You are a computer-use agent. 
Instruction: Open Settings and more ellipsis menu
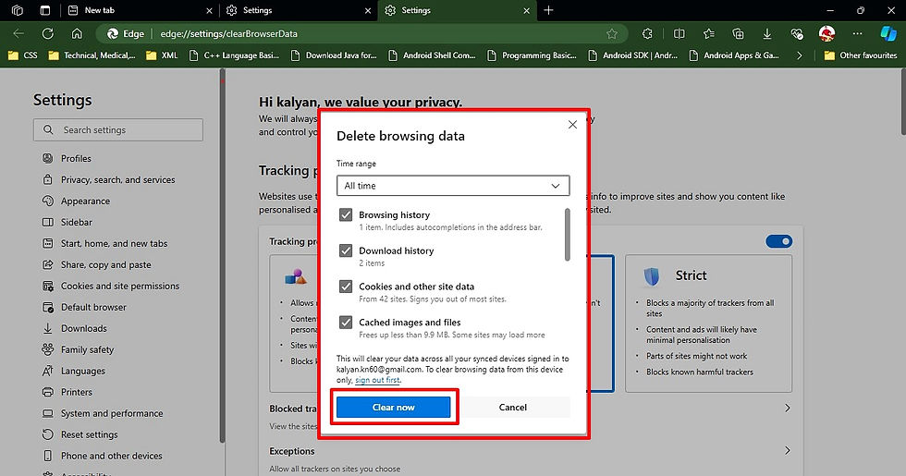point(858,33)
